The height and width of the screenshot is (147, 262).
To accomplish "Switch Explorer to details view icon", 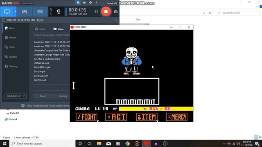I will [256, 137].
